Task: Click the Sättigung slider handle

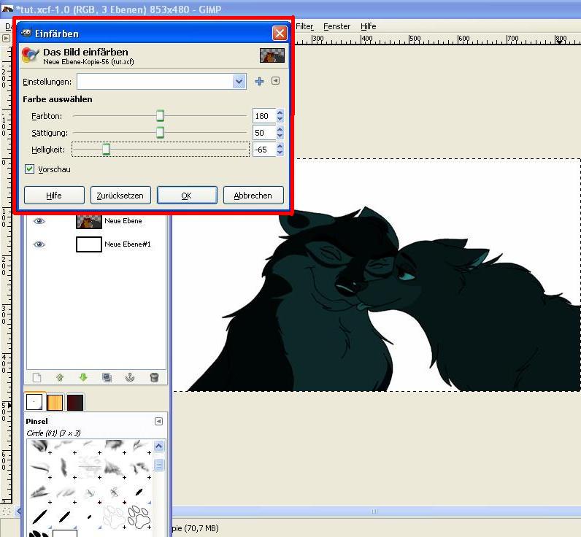Action: [x=160, y=132]
